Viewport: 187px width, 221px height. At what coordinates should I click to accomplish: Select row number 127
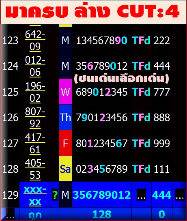(10, 144)
